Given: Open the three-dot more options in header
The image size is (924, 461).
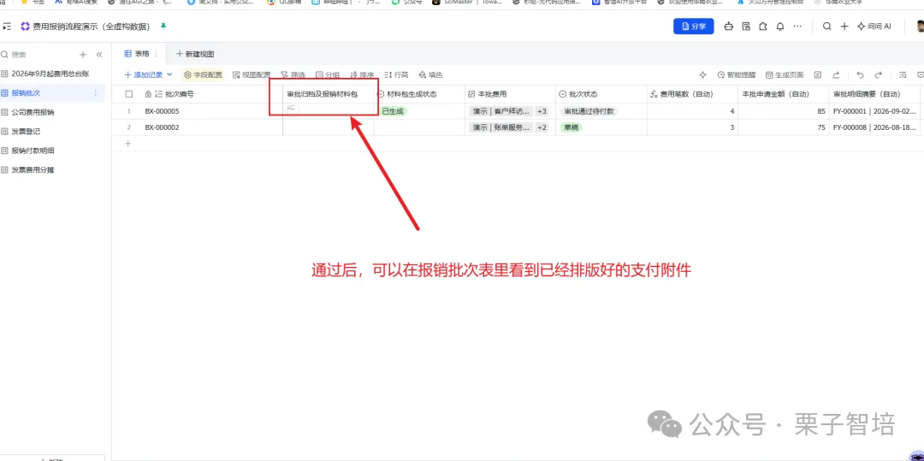Looking at the screenshot, I should [x=797, y=27].
